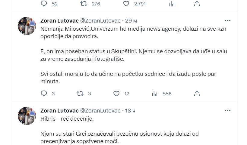Click Zoran Lutovac avatar on Hibris tweet
This screenshot has height=145, width=247.
point(27,116)
